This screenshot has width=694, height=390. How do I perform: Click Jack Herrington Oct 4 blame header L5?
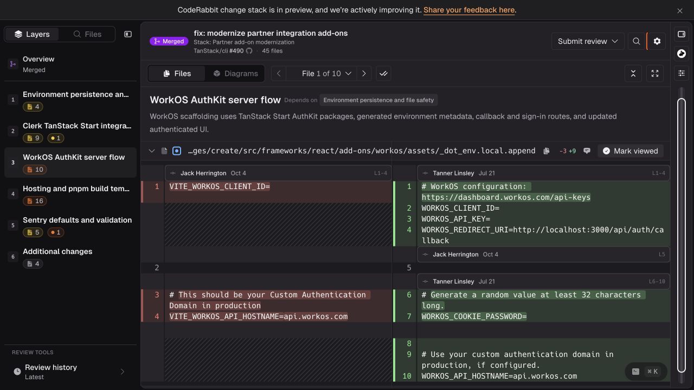click(543, 255)
